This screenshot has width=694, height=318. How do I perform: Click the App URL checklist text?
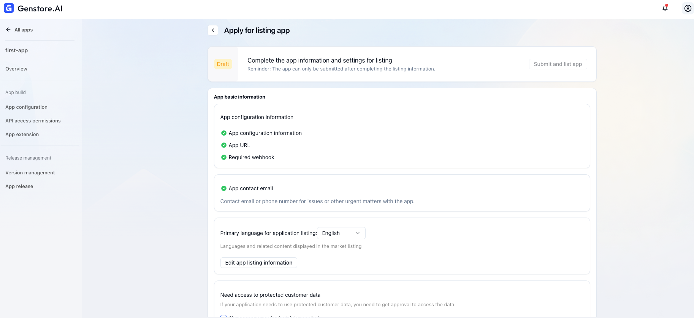pyautogui.click(x=239, y=145)
